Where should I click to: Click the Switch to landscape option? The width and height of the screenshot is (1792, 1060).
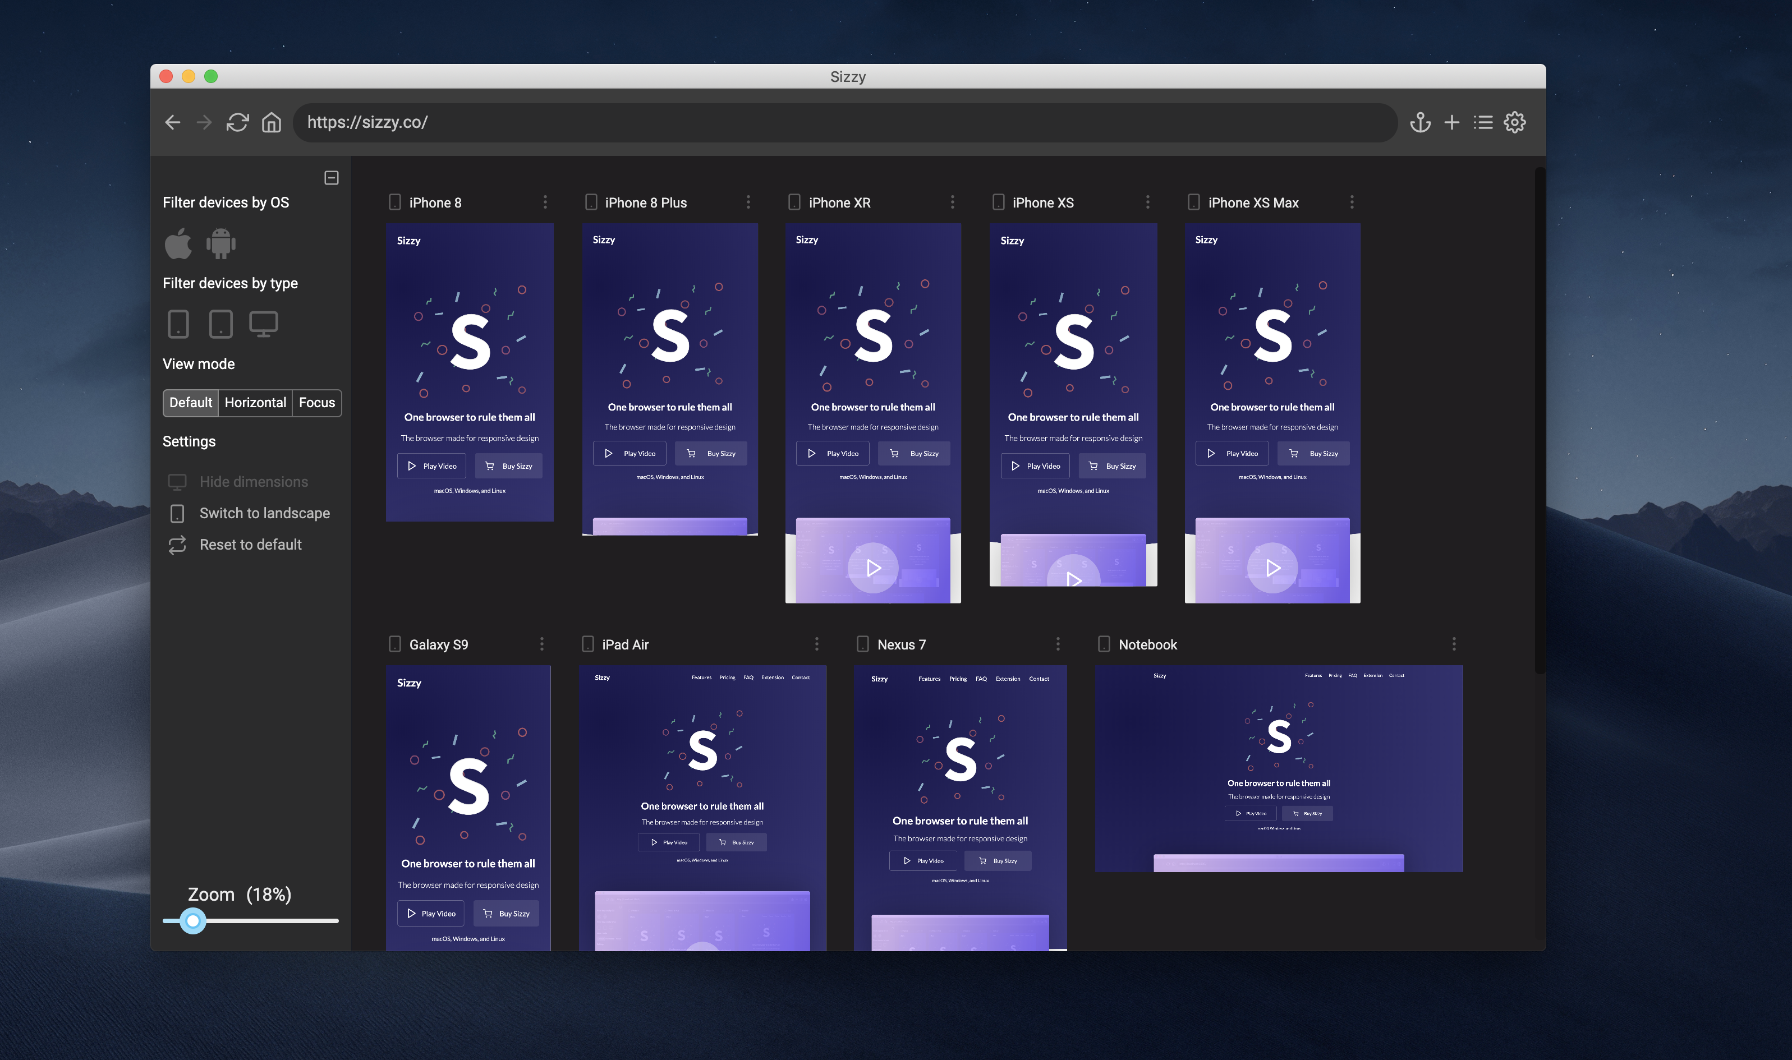tap(249, 514)
